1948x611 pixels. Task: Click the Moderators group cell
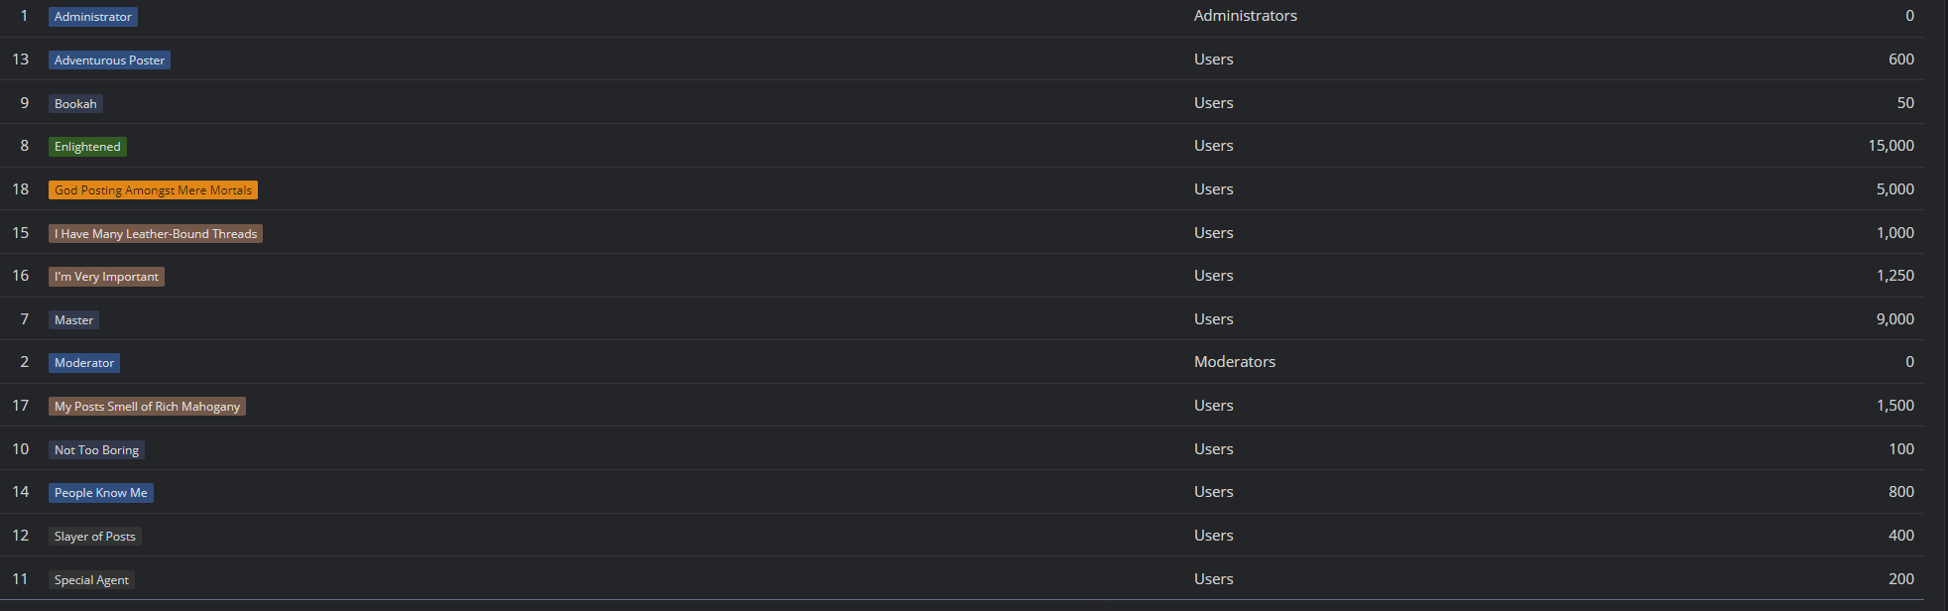coord(1234,362)
